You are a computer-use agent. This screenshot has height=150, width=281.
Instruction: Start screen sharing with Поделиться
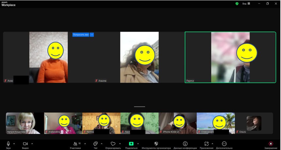(x=131, y=143)
